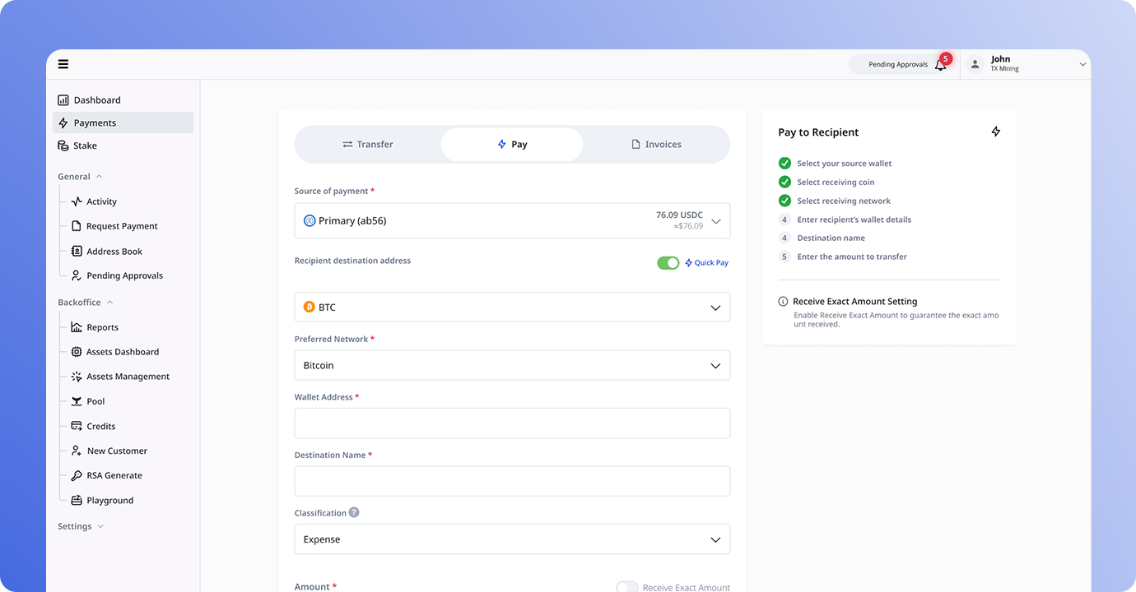Expand the BTC coin dropdown

[x=511, y=308]
